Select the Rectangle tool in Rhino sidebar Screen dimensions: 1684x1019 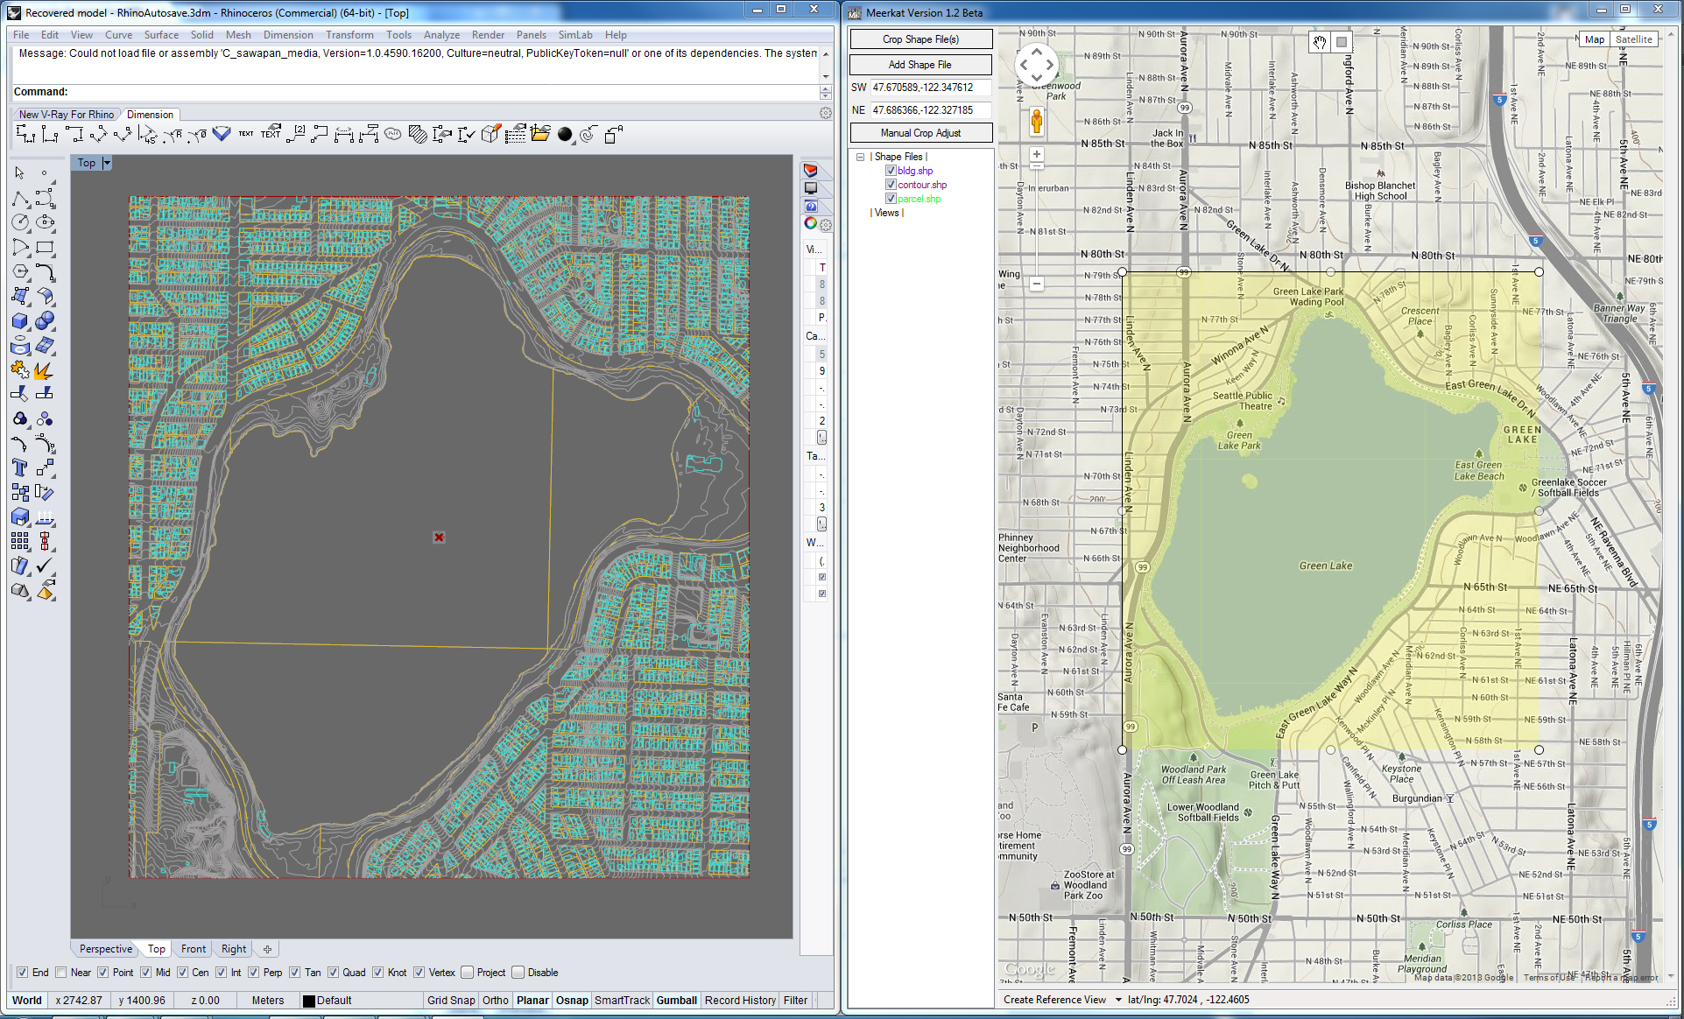[45, 248]
